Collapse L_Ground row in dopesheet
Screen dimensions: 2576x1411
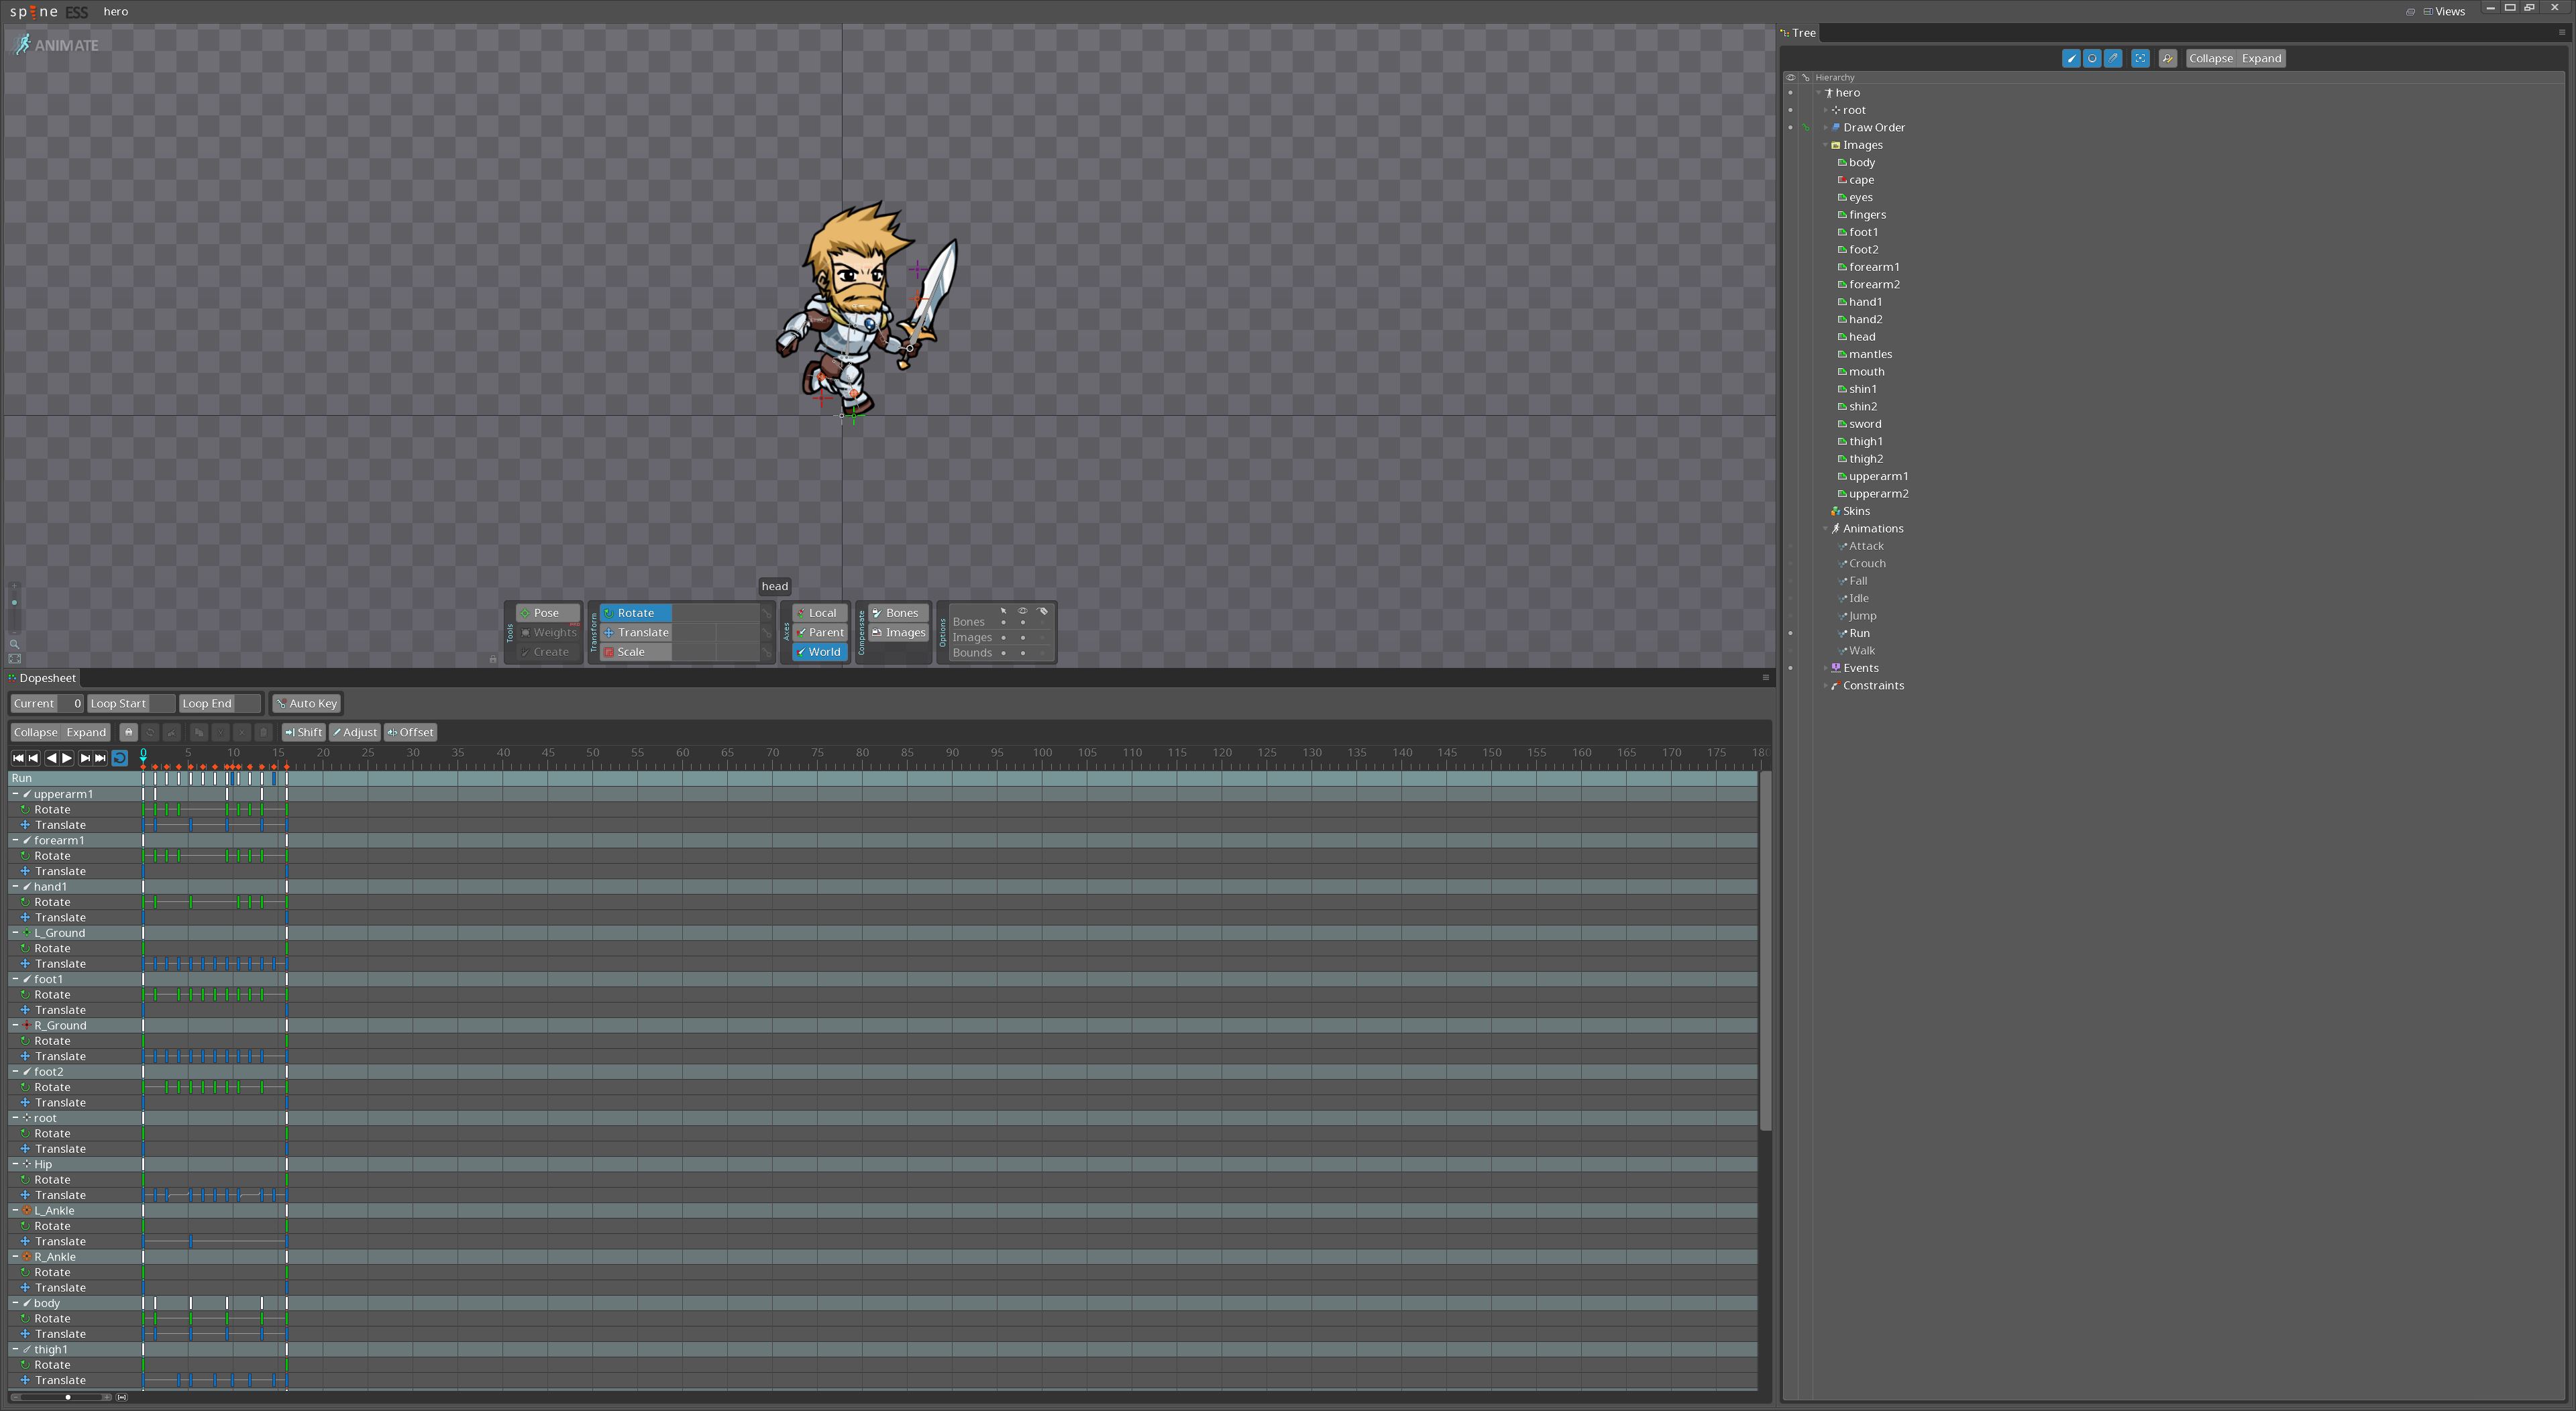pos(15,933)
